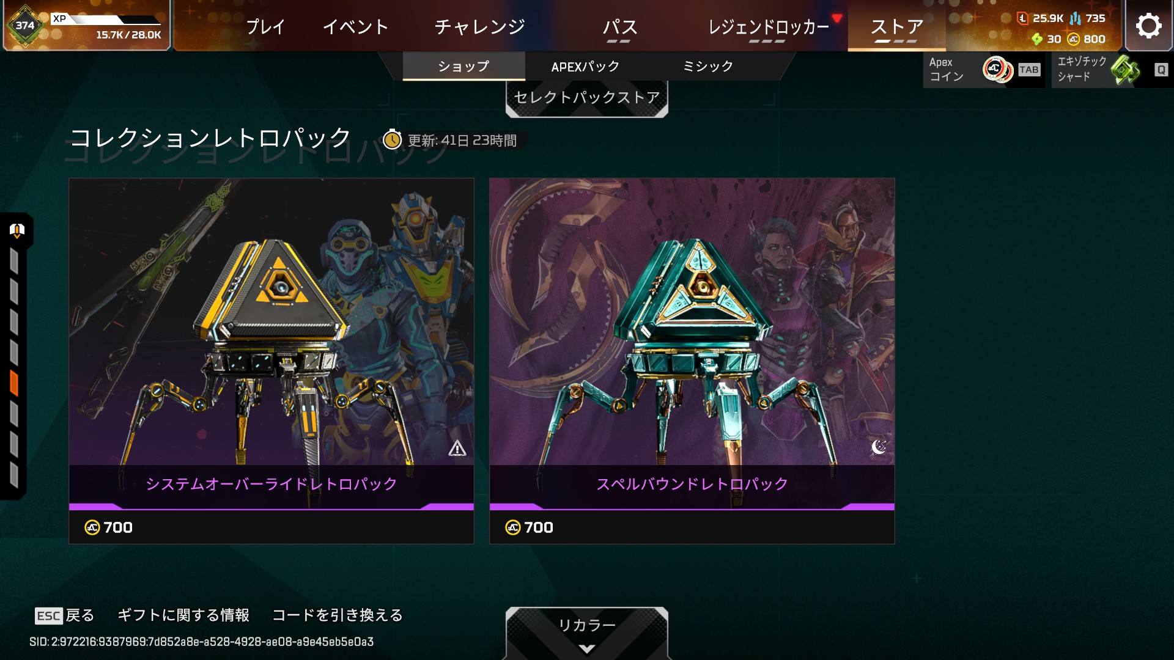Open the セレクトパックストア panel
The height and width of the screenshot is (660, 1174).
(587, 98)
